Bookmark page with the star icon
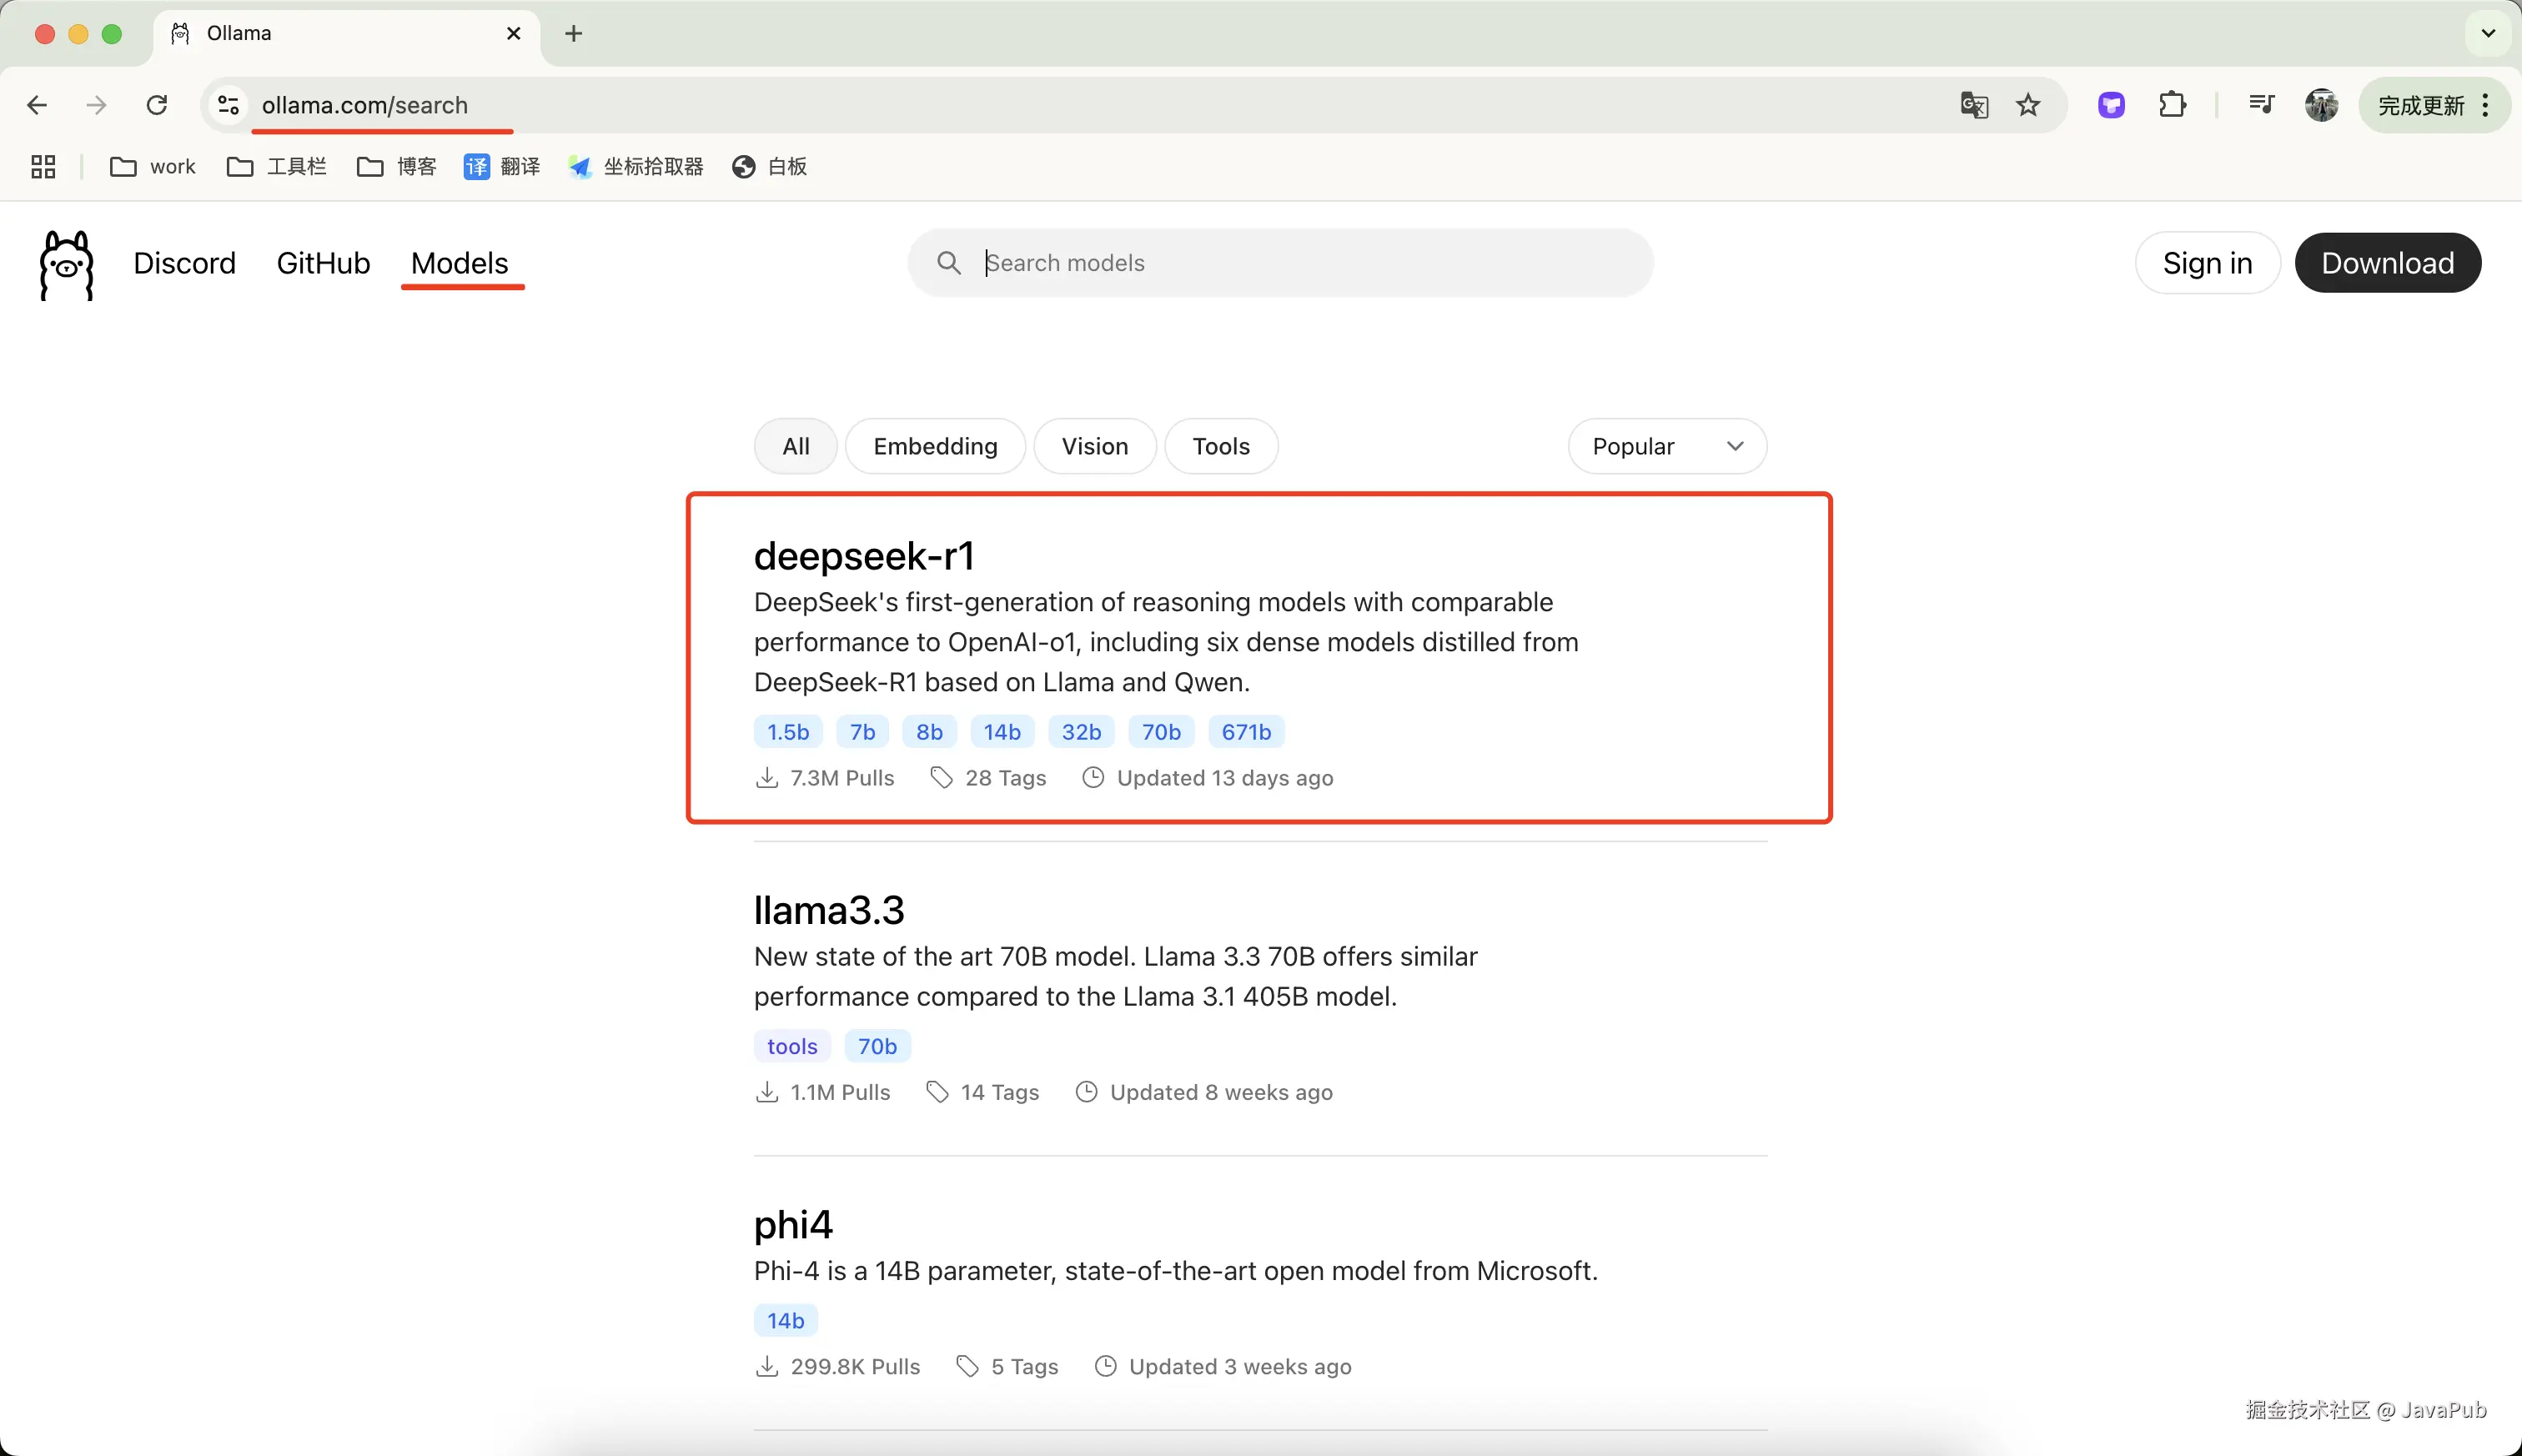Image resolution: width=2522 pixels, height=1456 pixels. pos(2028,105)
